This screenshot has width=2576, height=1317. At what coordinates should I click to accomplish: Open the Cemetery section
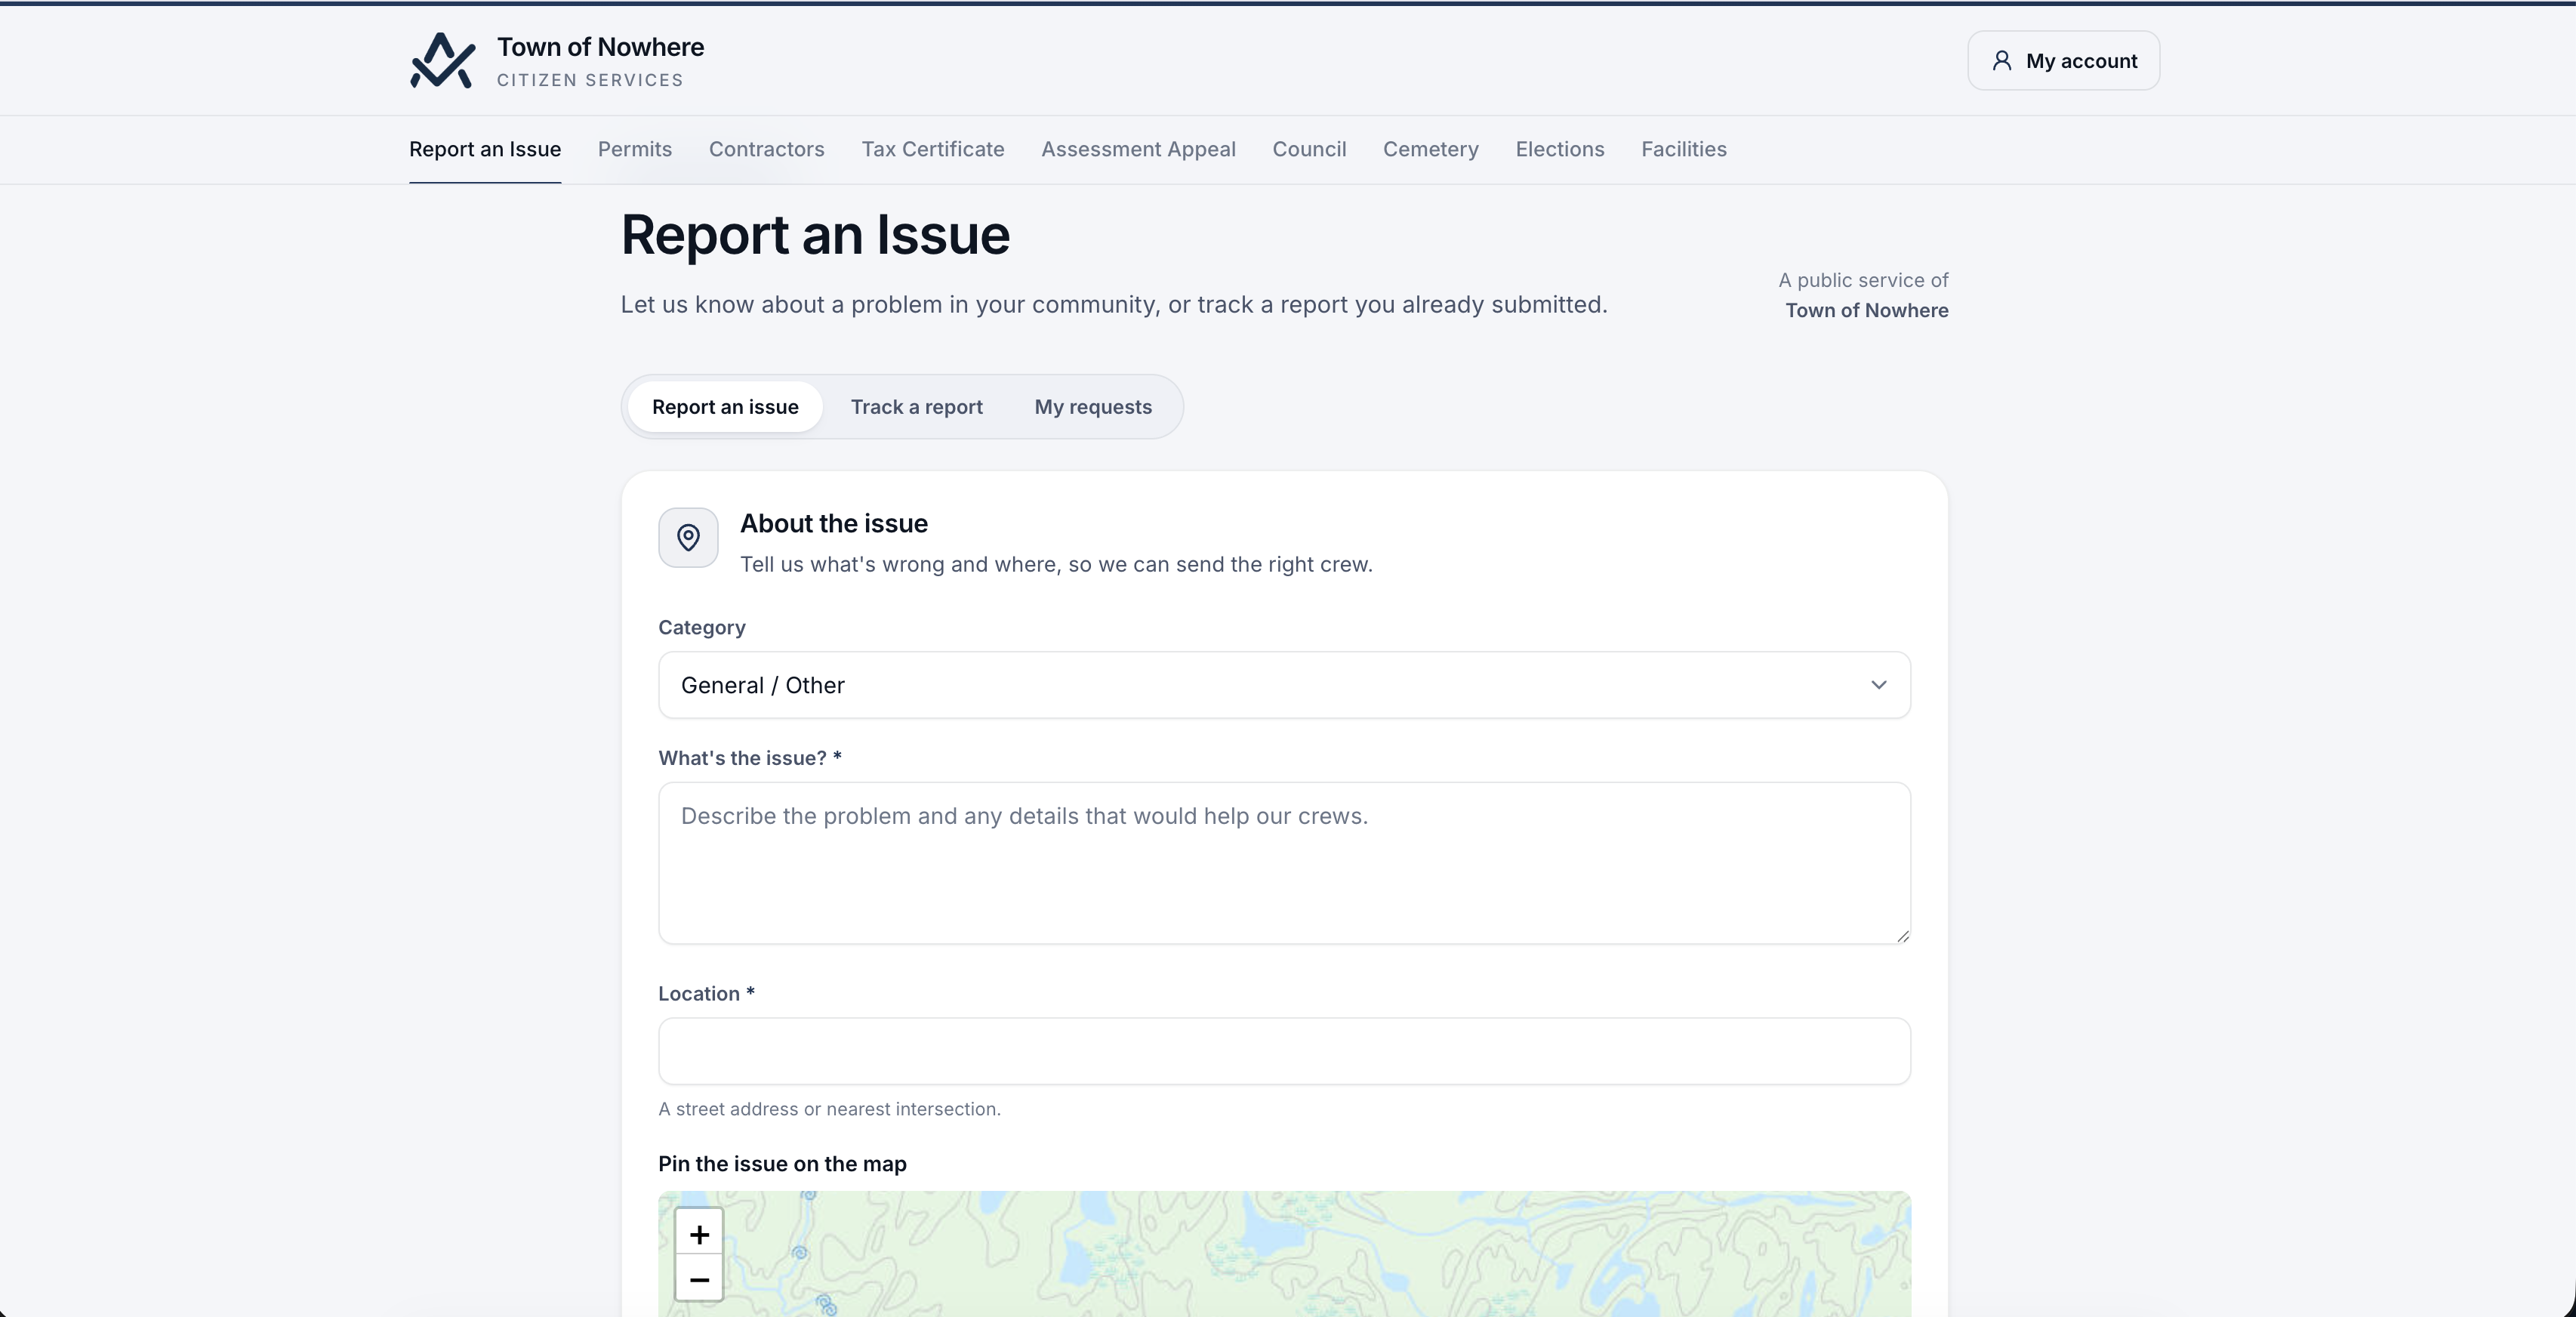[1431, 149]
